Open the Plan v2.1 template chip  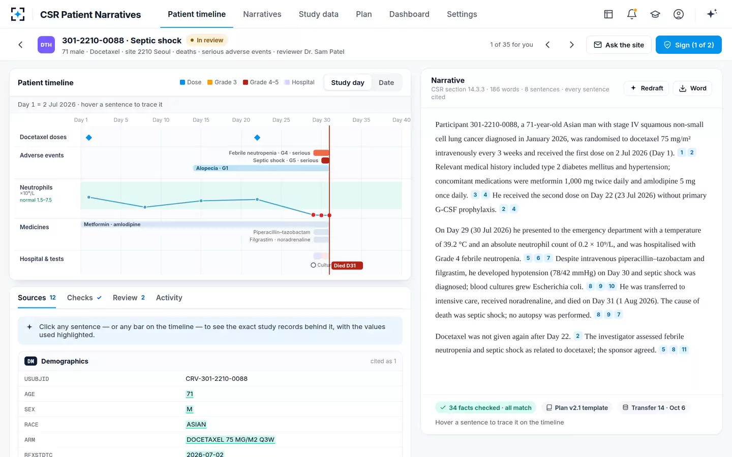[577, 408]
